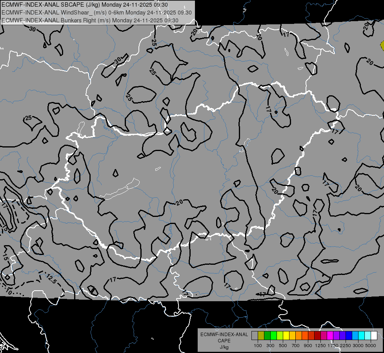
Task: Select the olive swatch above the 100 label
Action: click(261, 335)
